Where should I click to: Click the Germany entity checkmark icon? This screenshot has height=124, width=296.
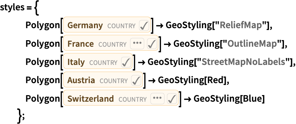(x=144, y=25)
